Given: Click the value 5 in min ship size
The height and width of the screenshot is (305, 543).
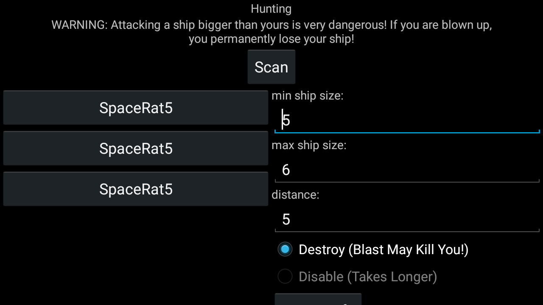Looking at the screenshot, I should tap(286, 120).
